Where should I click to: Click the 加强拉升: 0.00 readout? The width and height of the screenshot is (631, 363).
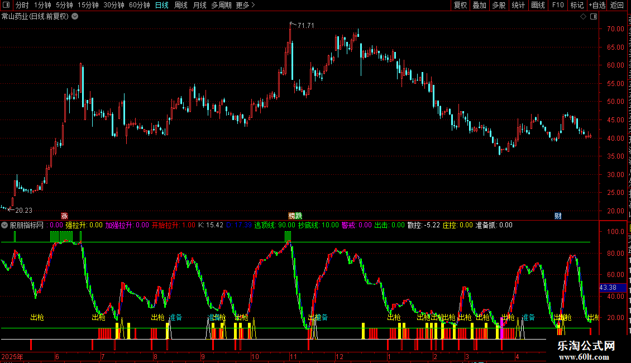(x=127, y=226)
